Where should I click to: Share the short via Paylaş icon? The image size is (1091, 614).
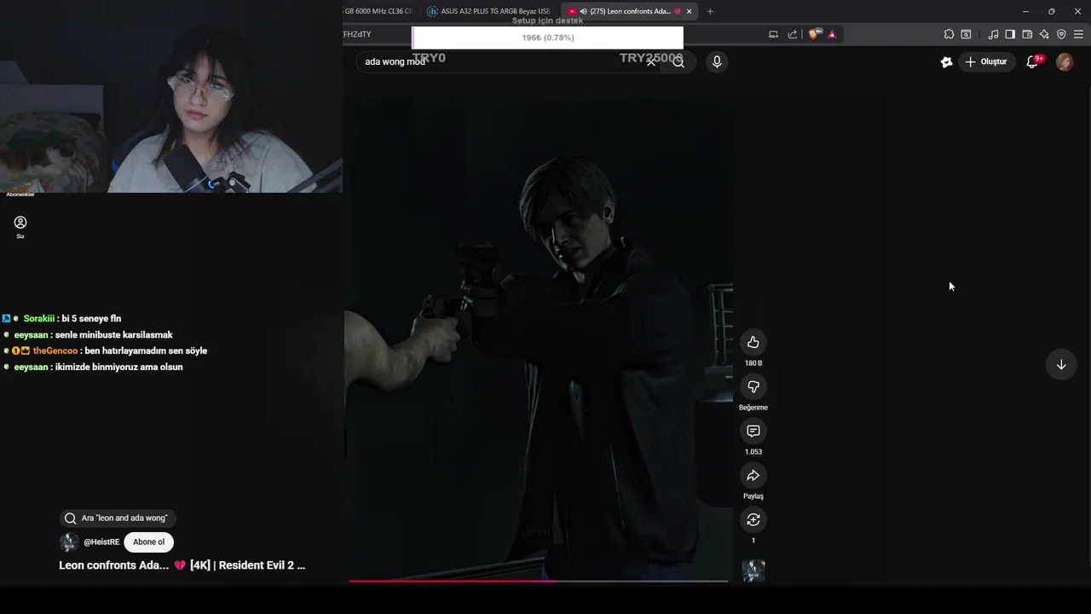tap(753, 475)
